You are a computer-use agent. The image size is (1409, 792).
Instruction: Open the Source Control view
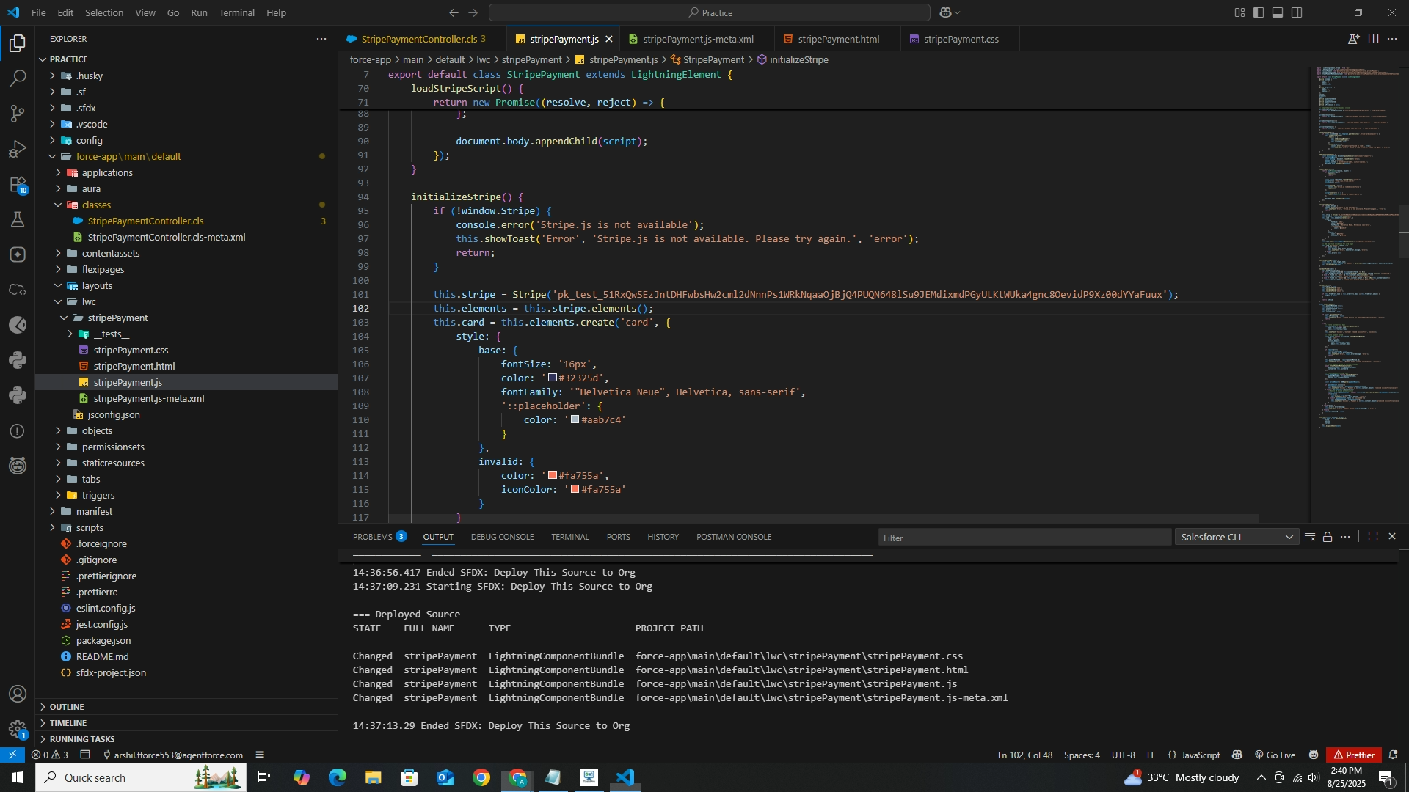pyautogui.click(x=18, y=114)
